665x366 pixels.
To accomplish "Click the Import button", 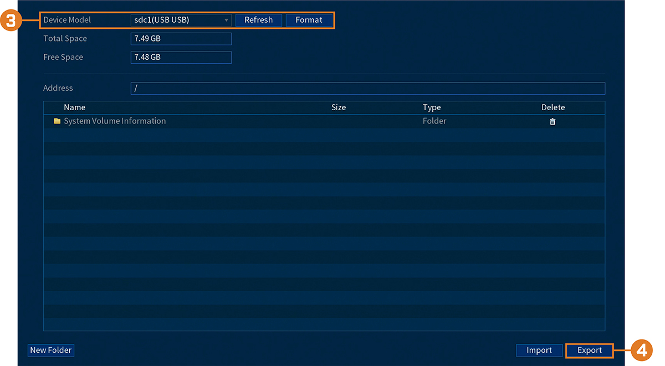I will [539, 350].
